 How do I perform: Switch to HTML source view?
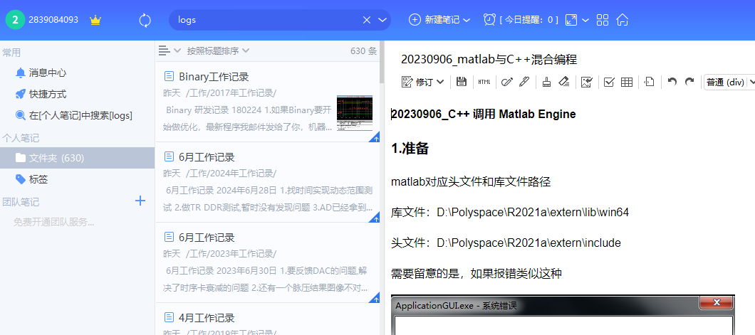(484, 83)
